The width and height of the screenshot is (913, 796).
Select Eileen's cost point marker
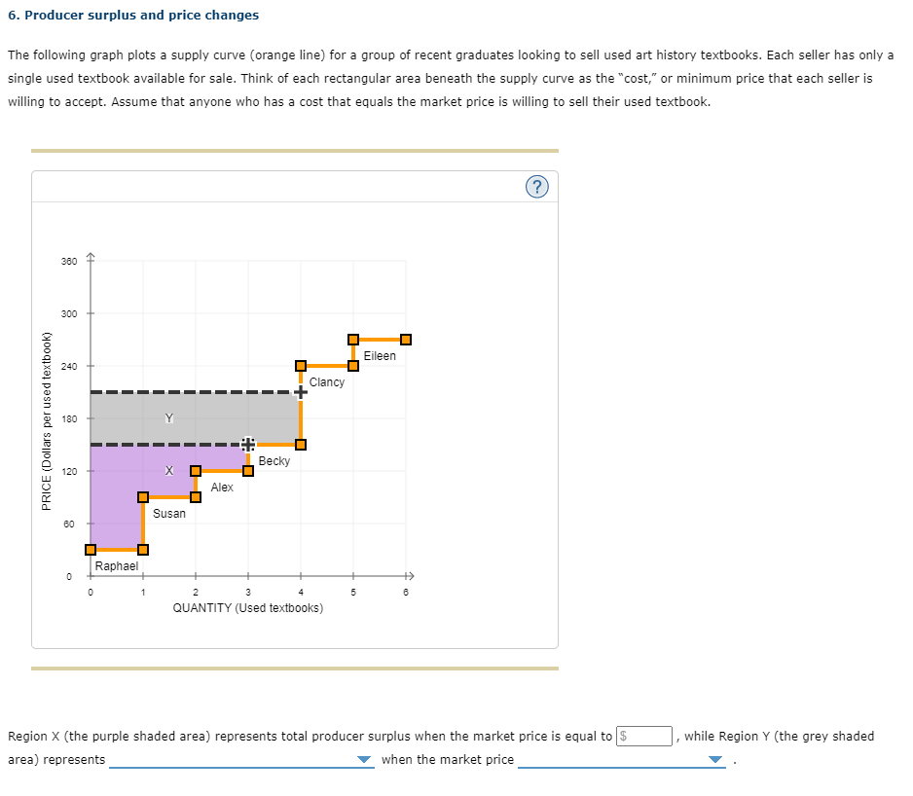point(353,337)
